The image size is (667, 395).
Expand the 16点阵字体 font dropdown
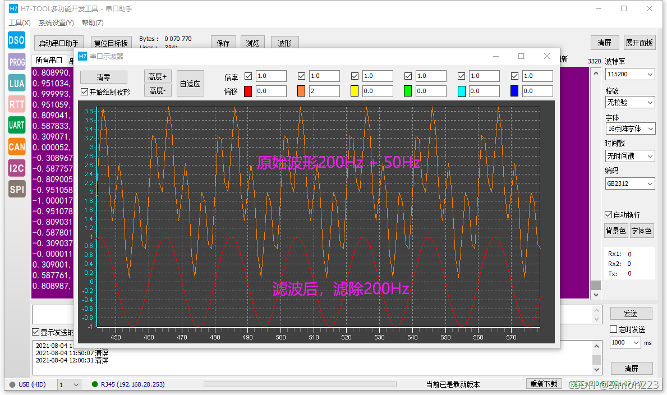630,128
